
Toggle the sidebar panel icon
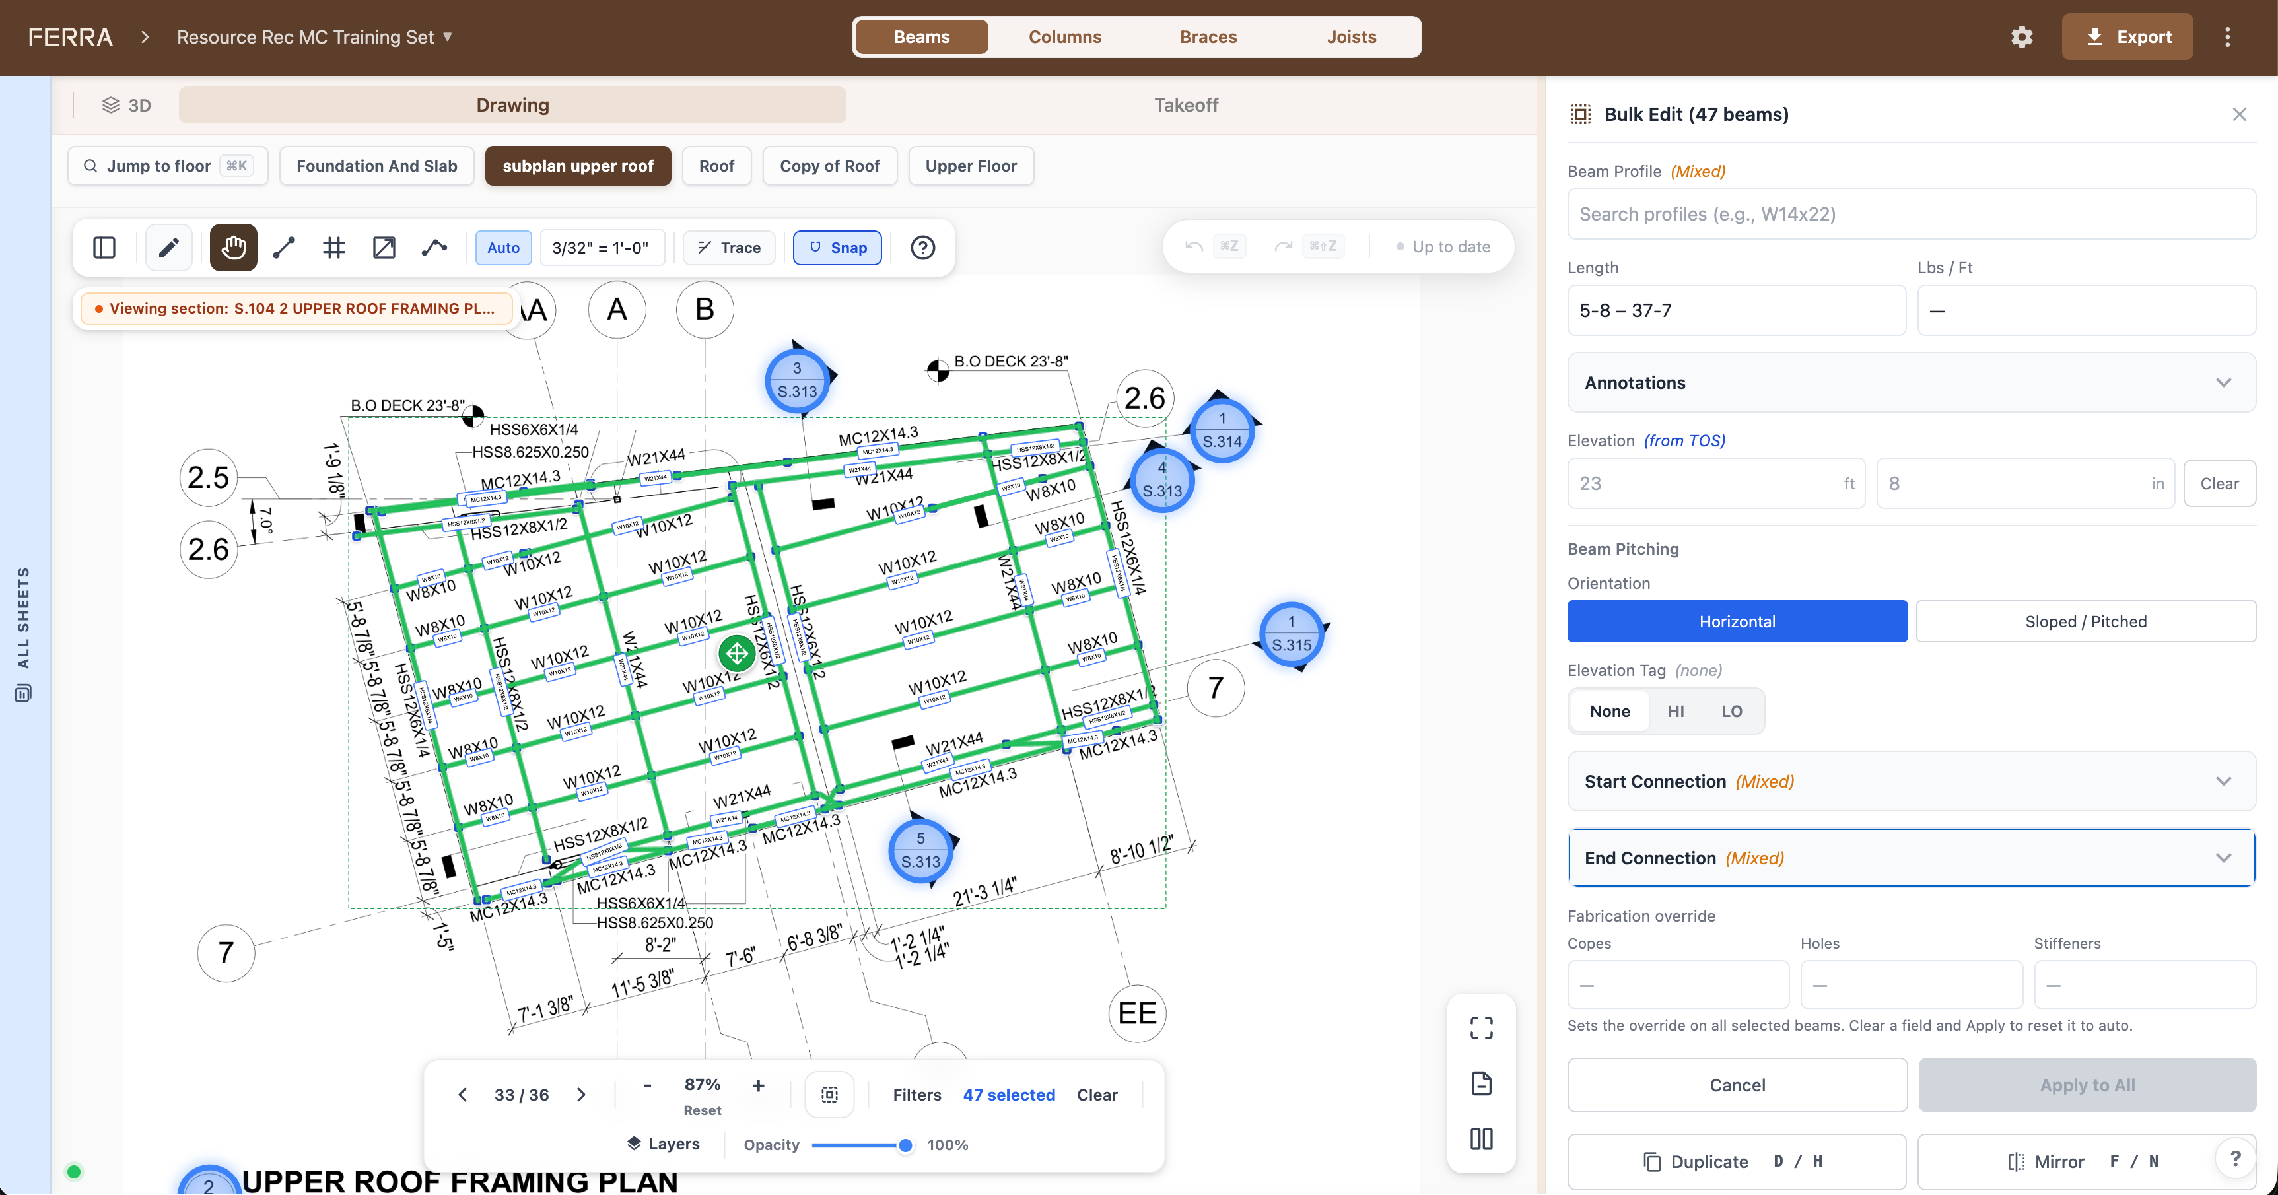pyautogui.click(x=104, y=248)
